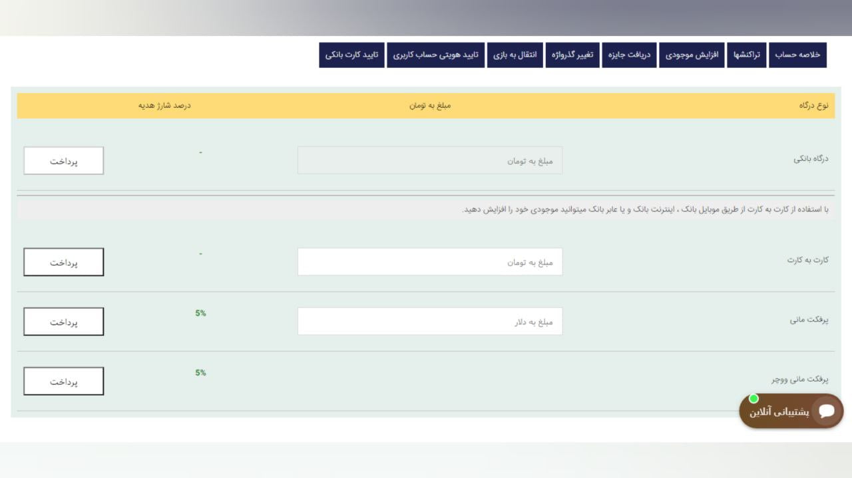Open the "انتقال به بازی" (Transfer to Game) tab

coord(515,55)
